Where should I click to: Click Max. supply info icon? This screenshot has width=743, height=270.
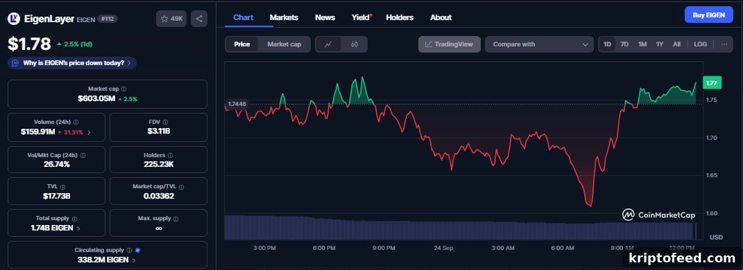(176, 219)
